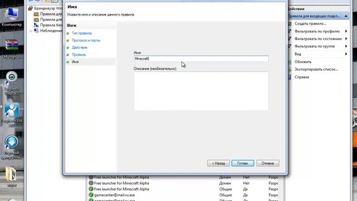Click into the Описание text area
357x201 pixels.
[x=201, y=91]
